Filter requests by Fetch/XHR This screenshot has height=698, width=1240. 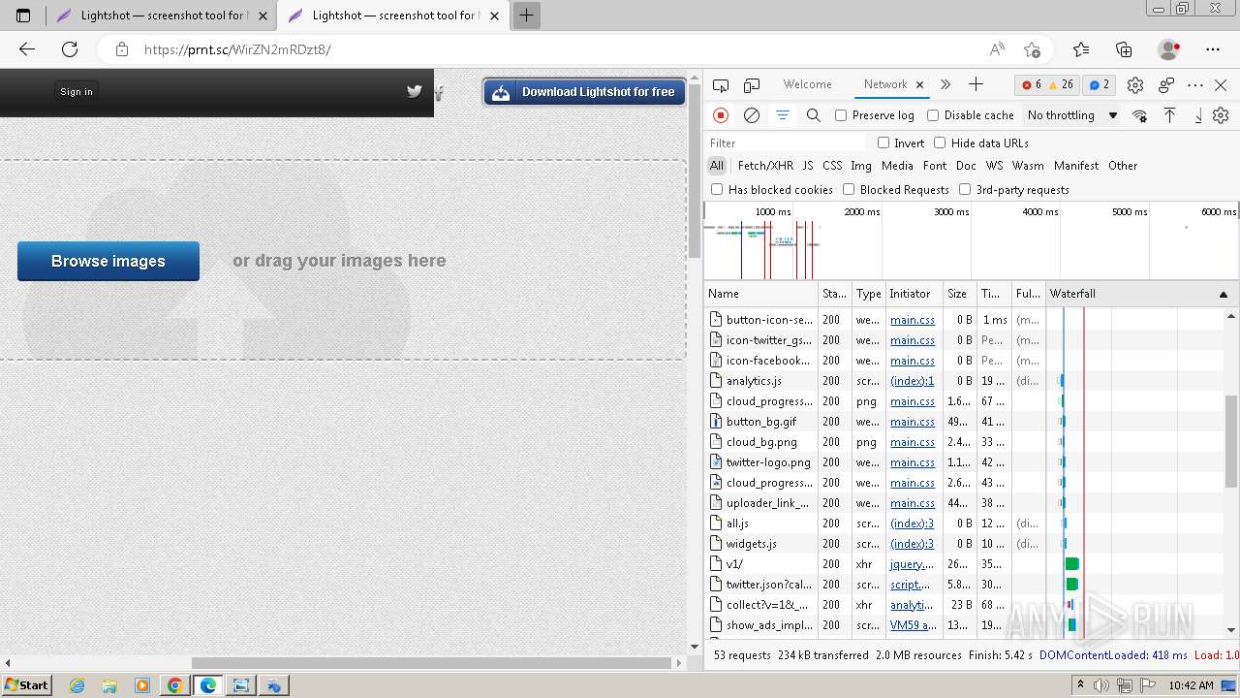tap(765, 166)
